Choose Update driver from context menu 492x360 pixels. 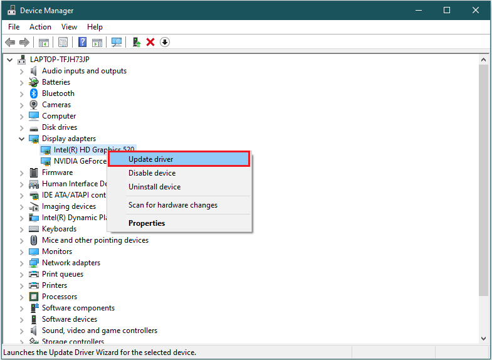[179, 159]
